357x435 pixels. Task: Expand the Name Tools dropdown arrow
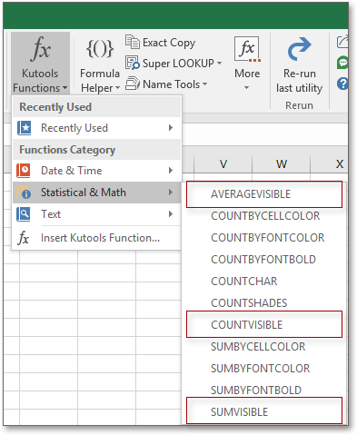pyautogui.click(x=204, y=84)
